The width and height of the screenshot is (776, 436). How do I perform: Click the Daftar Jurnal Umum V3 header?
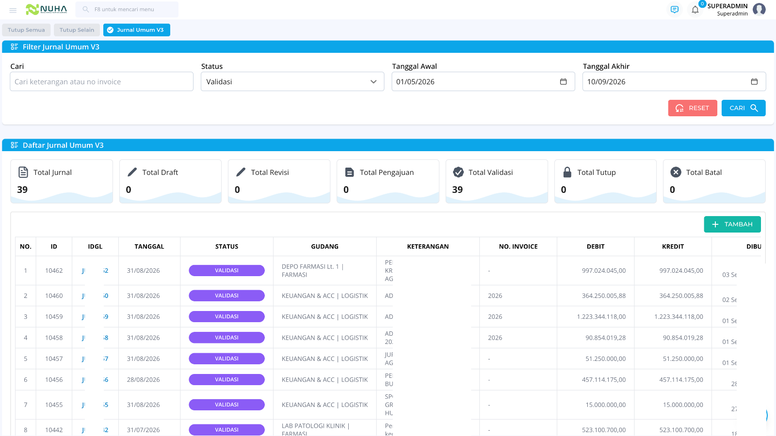(x=388, y=145)
